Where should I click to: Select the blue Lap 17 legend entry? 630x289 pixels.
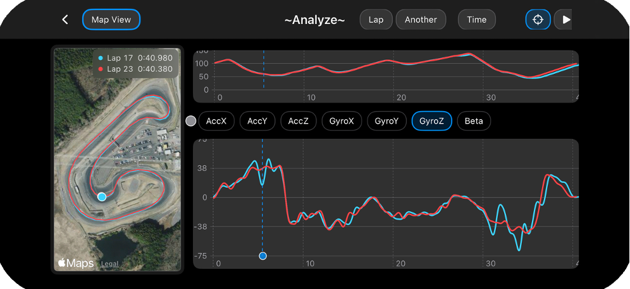pos(135,59)
